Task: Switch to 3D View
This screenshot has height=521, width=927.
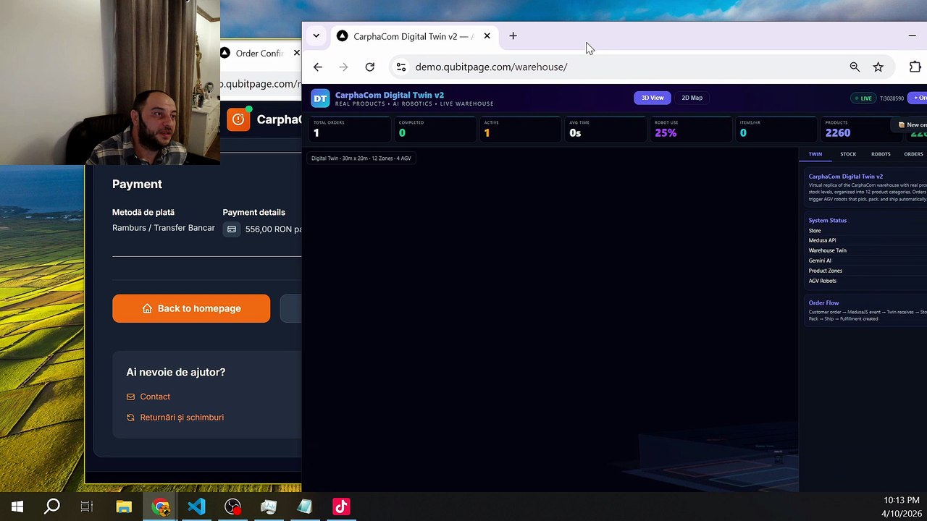Action: (x=653, y=98)
